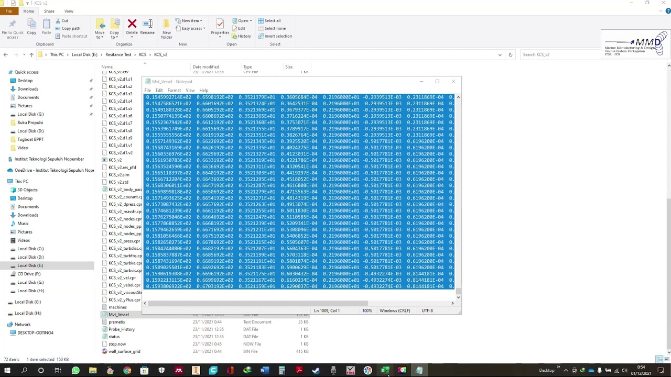Click Invert selection in the ribbon
671x377 pixels.
(275, 36)
